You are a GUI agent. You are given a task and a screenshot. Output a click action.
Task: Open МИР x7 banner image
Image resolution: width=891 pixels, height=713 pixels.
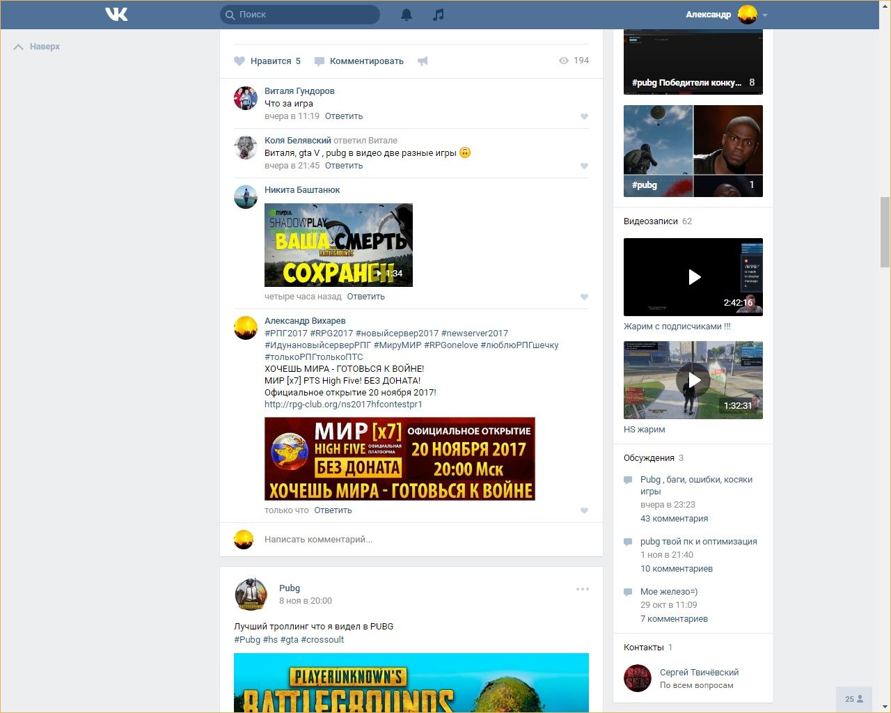pos(400,459)
